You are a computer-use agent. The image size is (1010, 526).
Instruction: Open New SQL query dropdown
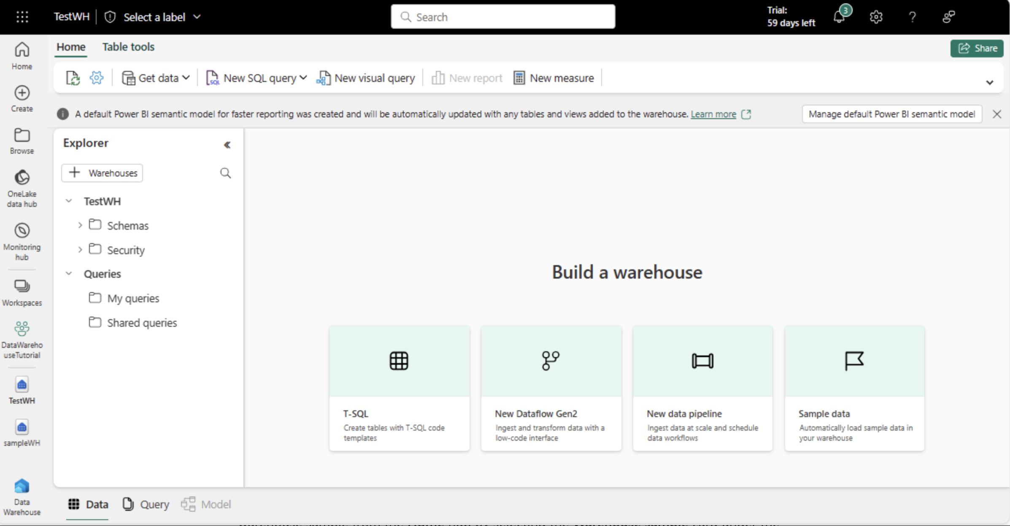point(256,78)
